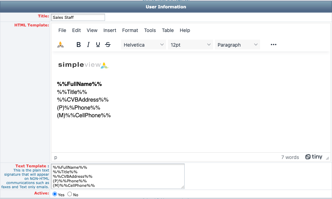Open the Insert menu
This screenshot has height=199, width=332.
(x=110, y=30)
